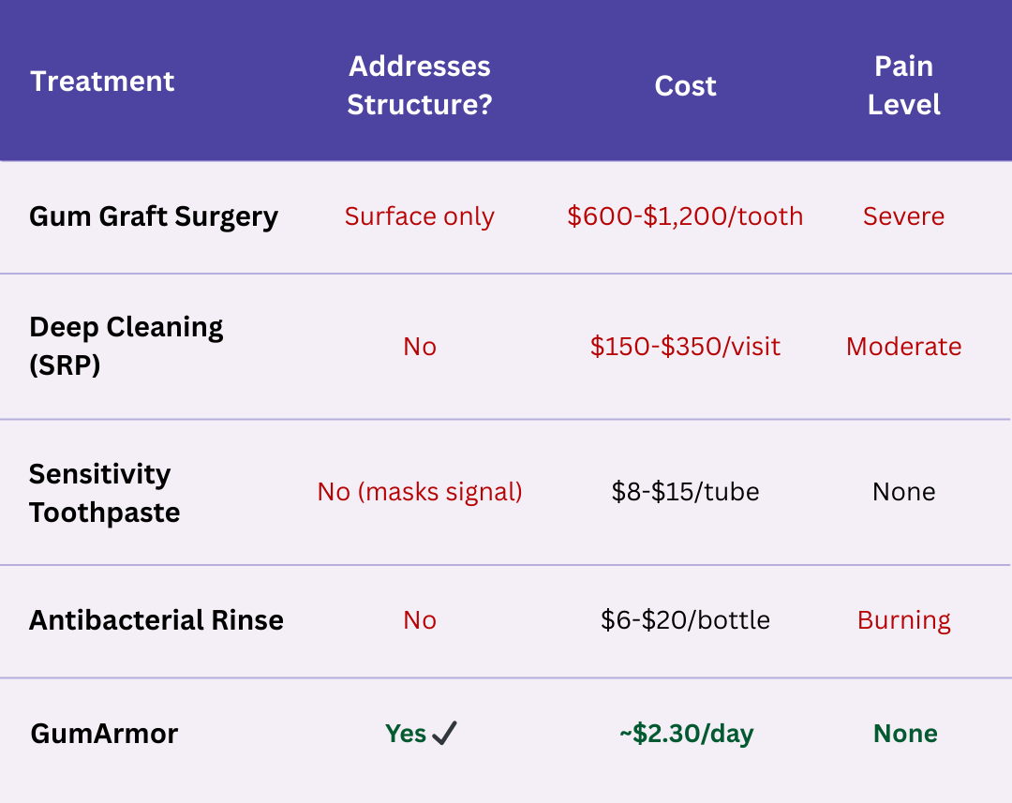Select the Pain Level header
Screen dimensions: 1012x803
903,85
